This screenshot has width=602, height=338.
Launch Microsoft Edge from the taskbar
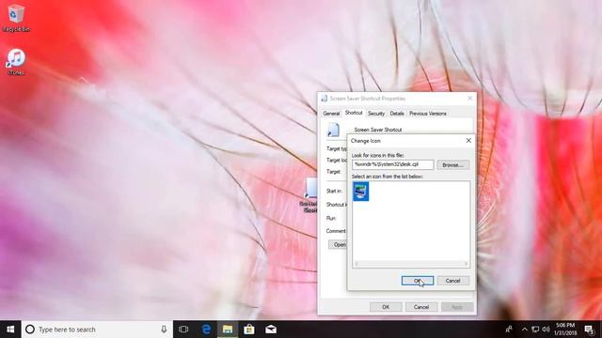[206, 330]
